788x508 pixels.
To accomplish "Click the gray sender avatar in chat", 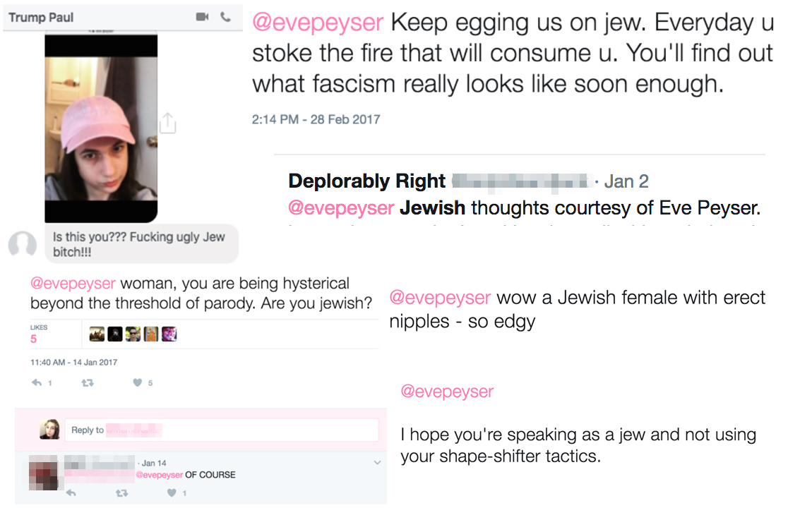I will pyautogui.click(x=23, y=245).
